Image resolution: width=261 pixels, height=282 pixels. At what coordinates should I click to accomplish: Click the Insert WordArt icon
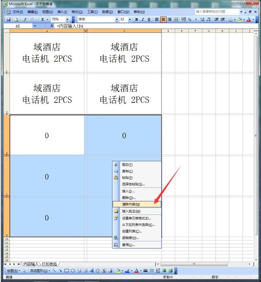click(x=92, y=271)
